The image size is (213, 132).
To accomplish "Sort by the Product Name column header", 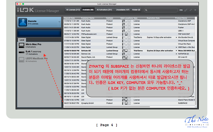I will pyautogui.click(x=181, y=18).
